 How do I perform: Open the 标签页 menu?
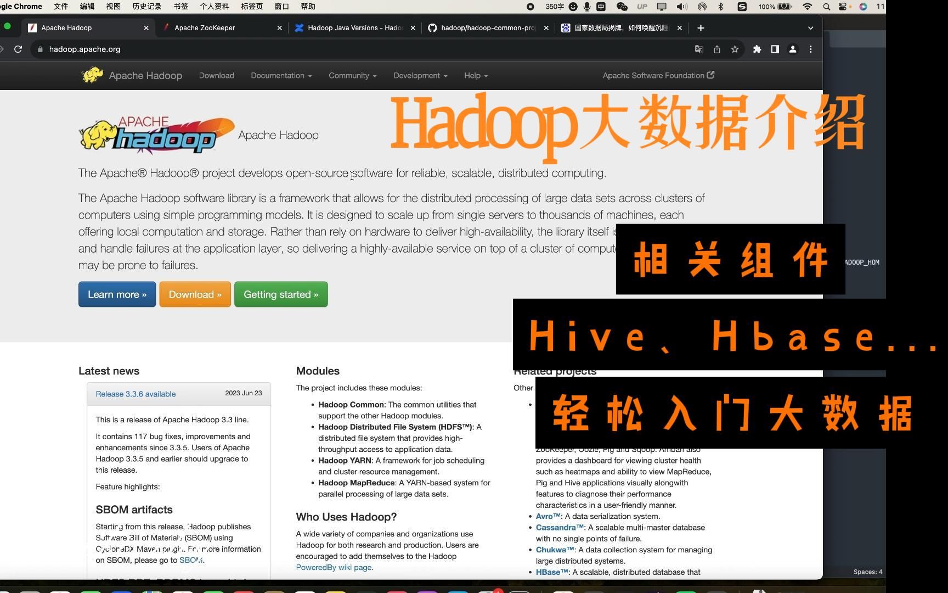pyautogui.click(x=252, y=7)
